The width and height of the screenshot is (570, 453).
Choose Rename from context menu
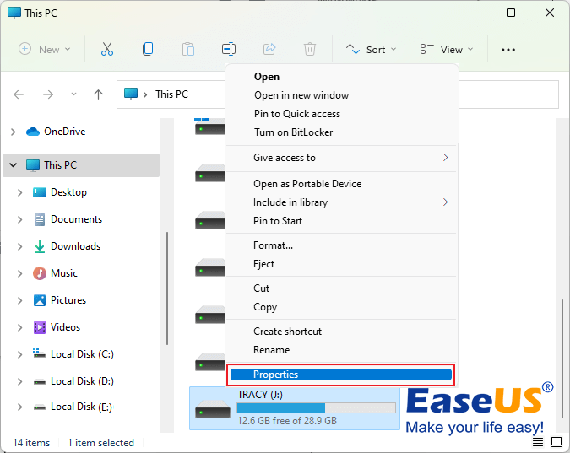click(341, 350)
